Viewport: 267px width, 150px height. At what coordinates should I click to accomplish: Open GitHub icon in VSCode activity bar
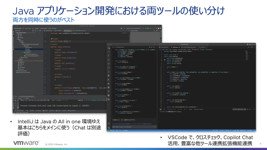click(x=109, y=76)
